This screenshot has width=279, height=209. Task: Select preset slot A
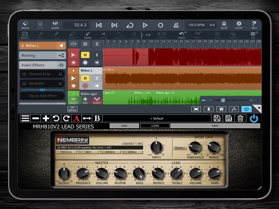coord(76,118)
